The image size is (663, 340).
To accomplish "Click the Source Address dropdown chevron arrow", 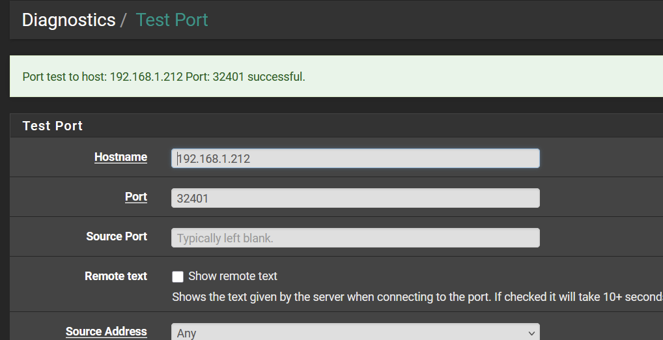I will pos(531,333).
